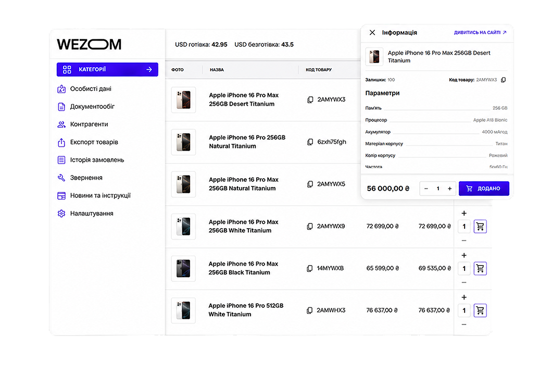The width and height of the screenshot is (540, 375).
Task: Click the price 69 535,00 ₴
Action: 435,268
